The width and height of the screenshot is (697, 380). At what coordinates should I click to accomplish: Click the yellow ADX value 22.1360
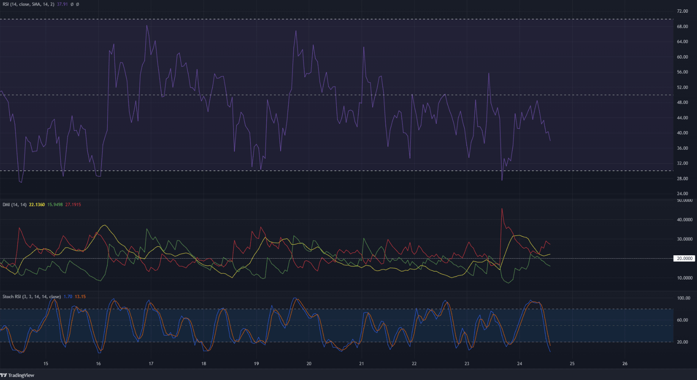36,204
